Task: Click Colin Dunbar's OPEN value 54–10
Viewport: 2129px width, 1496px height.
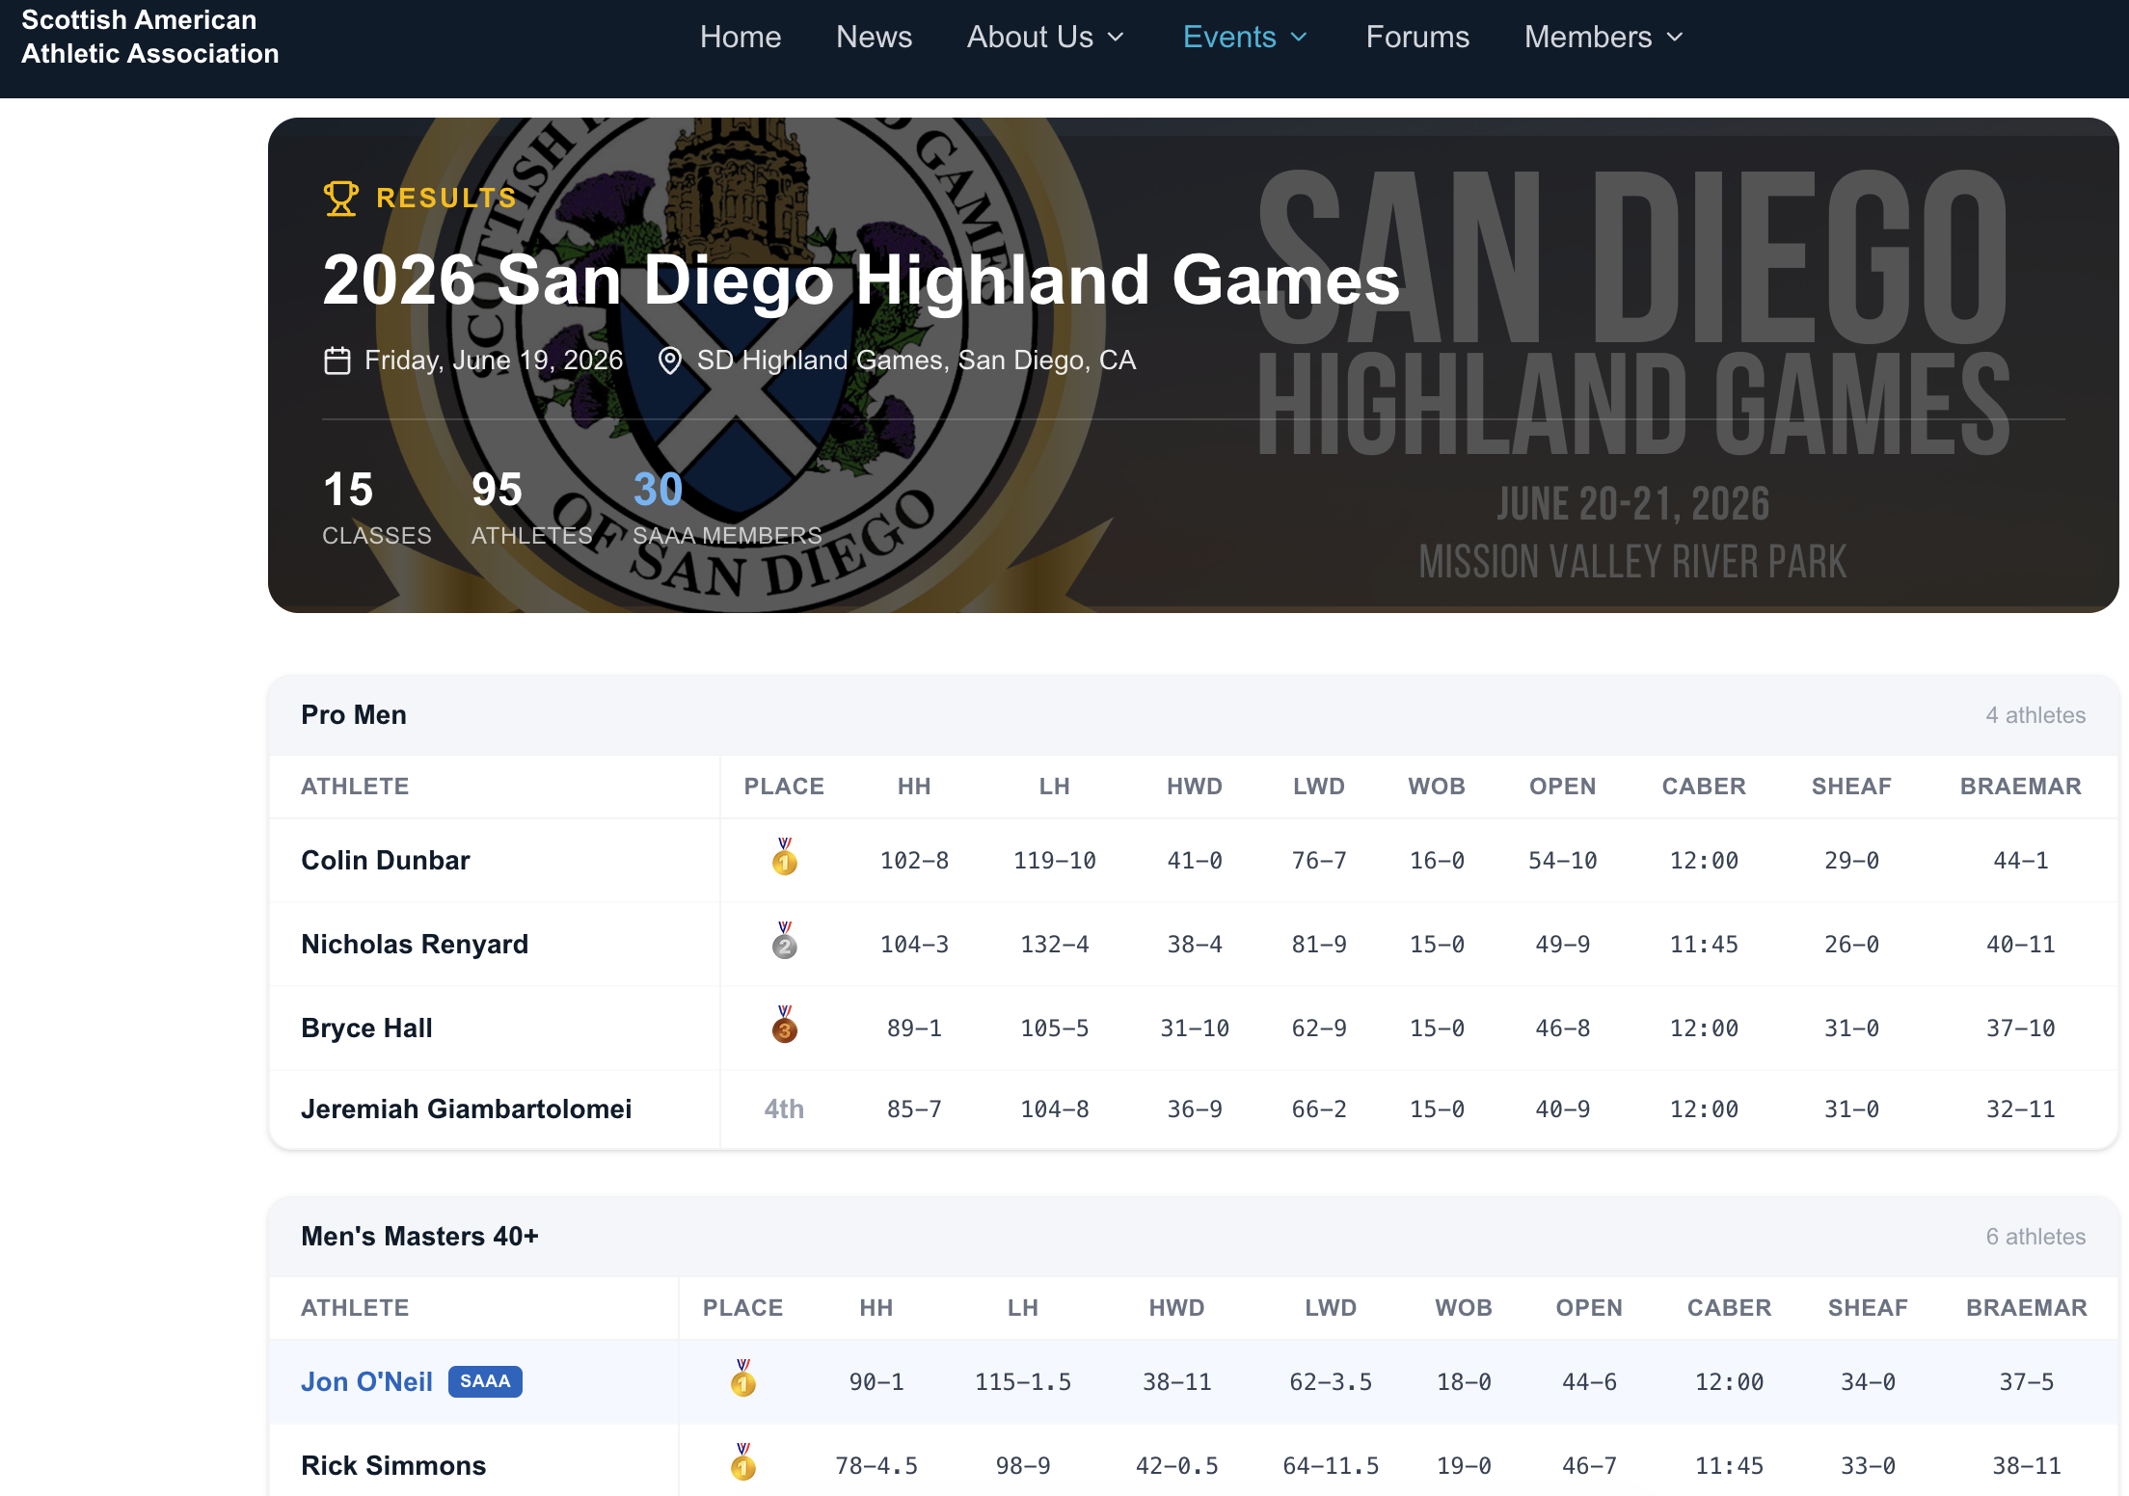Action: coord(1563,860)
